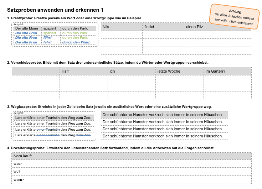Click the black 'spaziert' header cell in the example
262x189 pixels.
(x=51, y=28)
